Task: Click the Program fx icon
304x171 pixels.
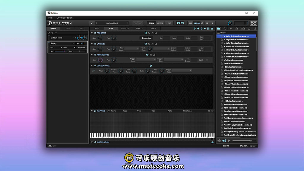Action: pos(149,33)
